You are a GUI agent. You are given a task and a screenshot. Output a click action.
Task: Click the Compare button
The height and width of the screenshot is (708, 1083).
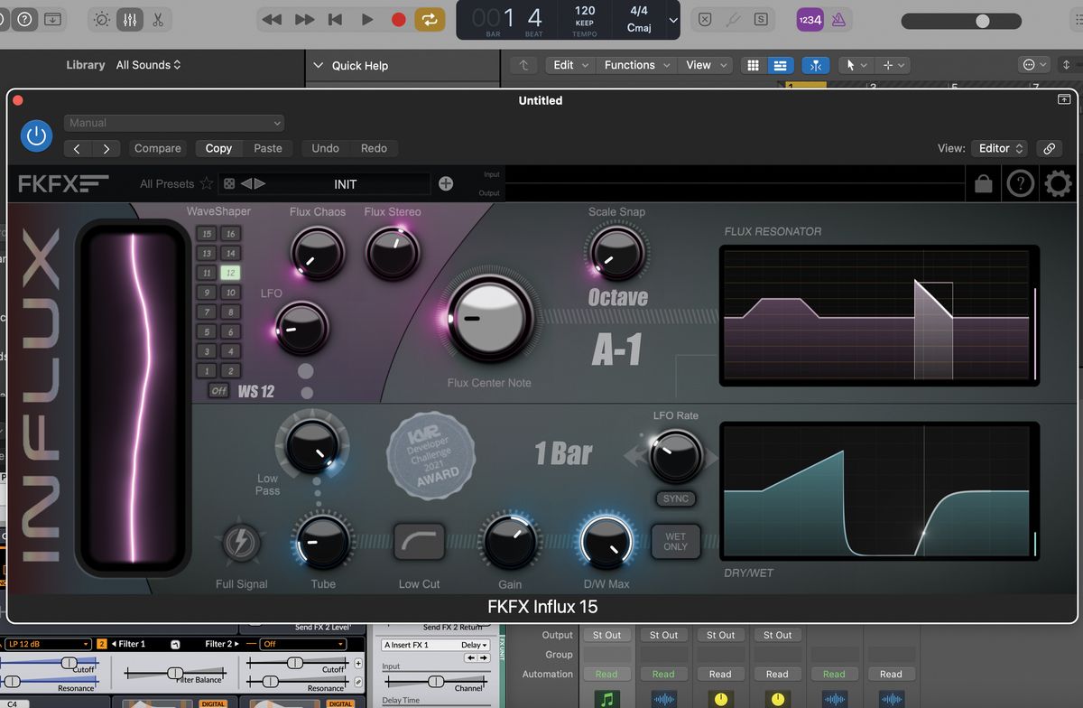click(157, 148)
